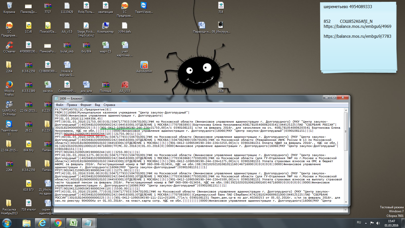Click the volume speaker icon in tray
The width and height of the screenshot is (405, 228).
[x=378, y=223]
